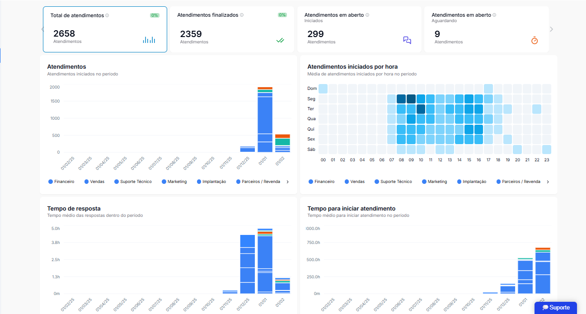Click the Tempo para iniciar atendimento title
Image resolution: width=586 pixels, height=314 pixels.
click(x=352, y=209)
